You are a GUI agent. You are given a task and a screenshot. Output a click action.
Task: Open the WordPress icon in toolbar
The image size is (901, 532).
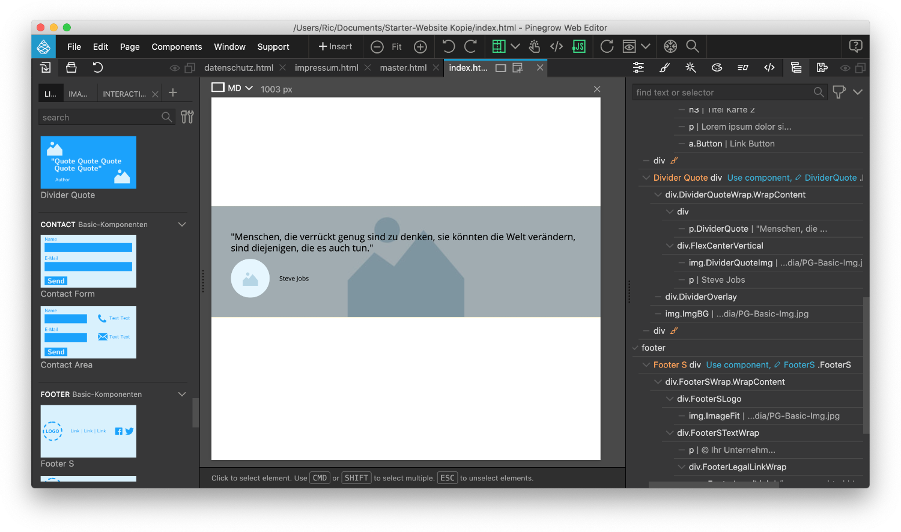click(670, 46)
